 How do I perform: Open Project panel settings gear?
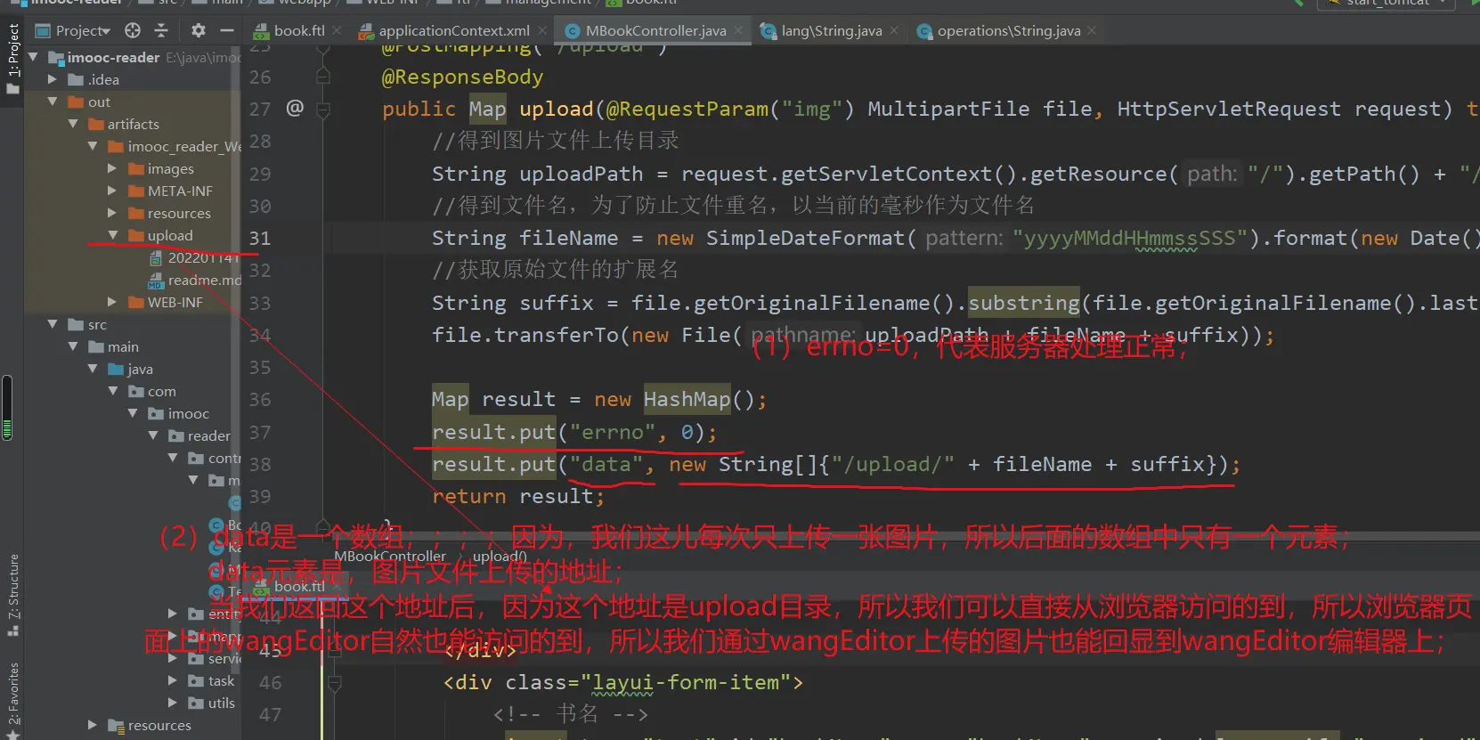click(x=198, y=30)
